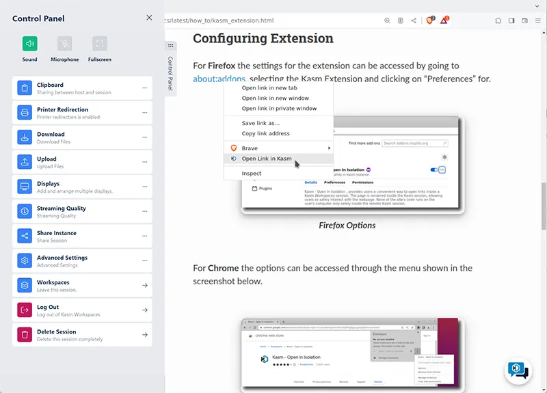547x393 pixels.
Task: Click the red Delete Session trash icon
Action: 25,334
